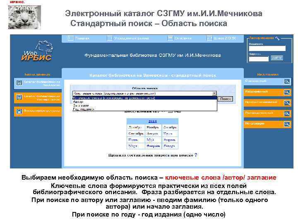Choose Автор in search area list

[x=144, y=102]
